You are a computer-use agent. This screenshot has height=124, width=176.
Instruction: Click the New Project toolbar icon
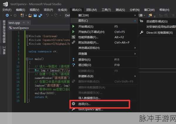pos(22,15)
